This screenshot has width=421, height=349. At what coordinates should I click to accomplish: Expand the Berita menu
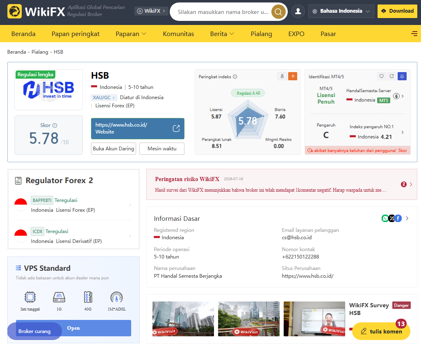pos(222,34)
